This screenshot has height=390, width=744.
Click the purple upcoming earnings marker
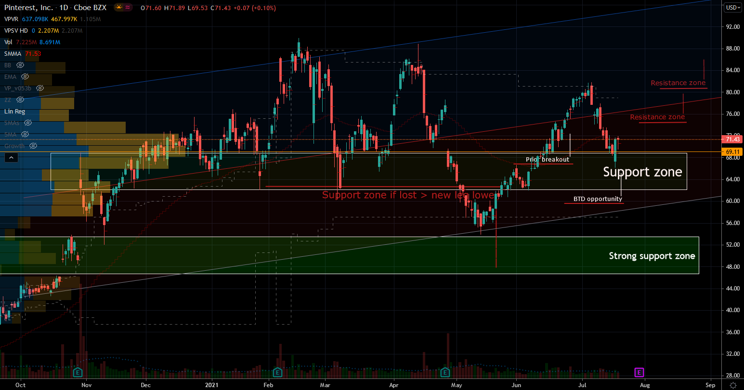point(639,372)
